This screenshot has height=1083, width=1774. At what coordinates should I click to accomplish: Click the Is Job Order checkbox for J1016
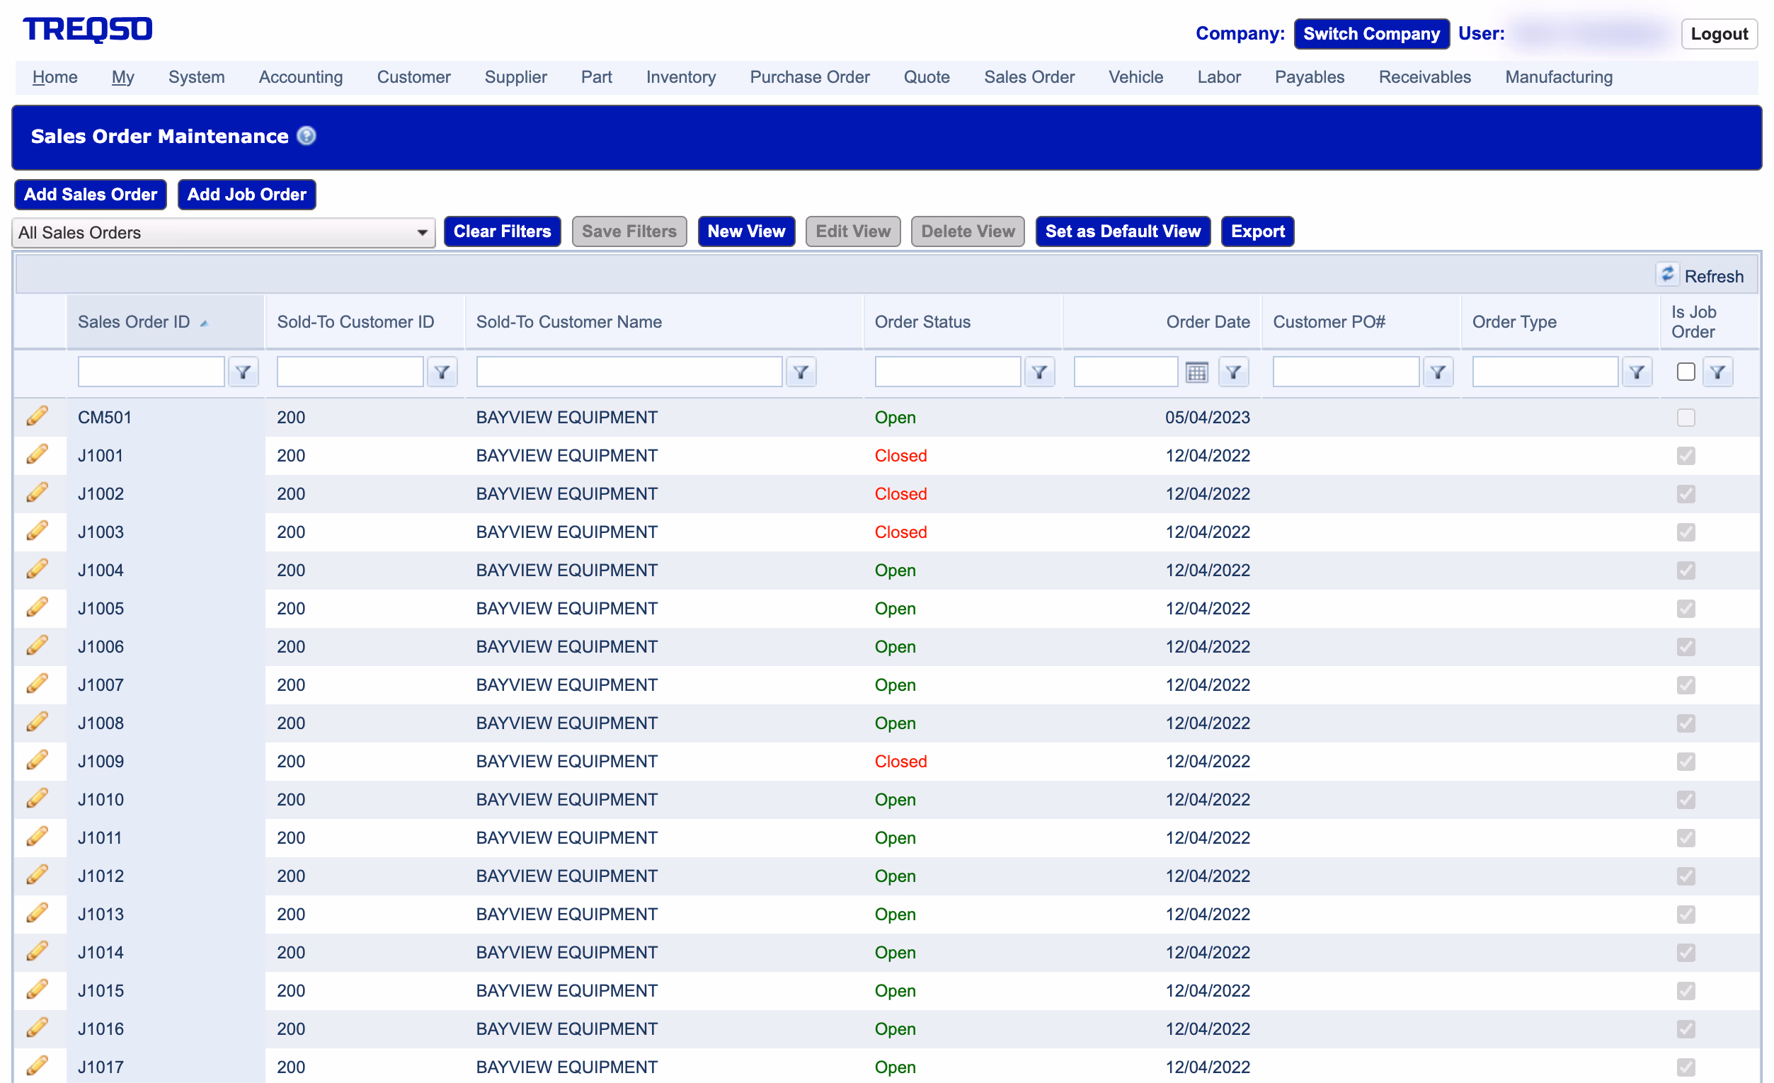tap(1686, 1028)
